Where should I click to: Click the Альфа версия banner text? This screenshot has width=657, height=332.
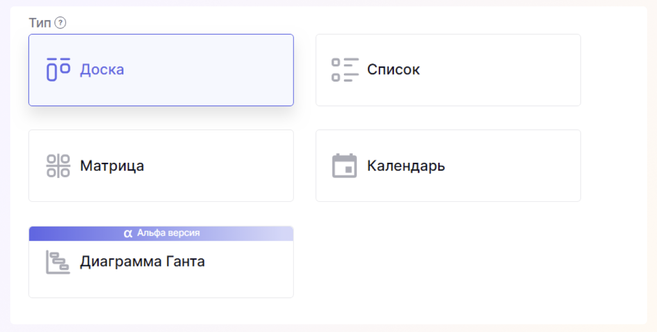coord(168,233)
